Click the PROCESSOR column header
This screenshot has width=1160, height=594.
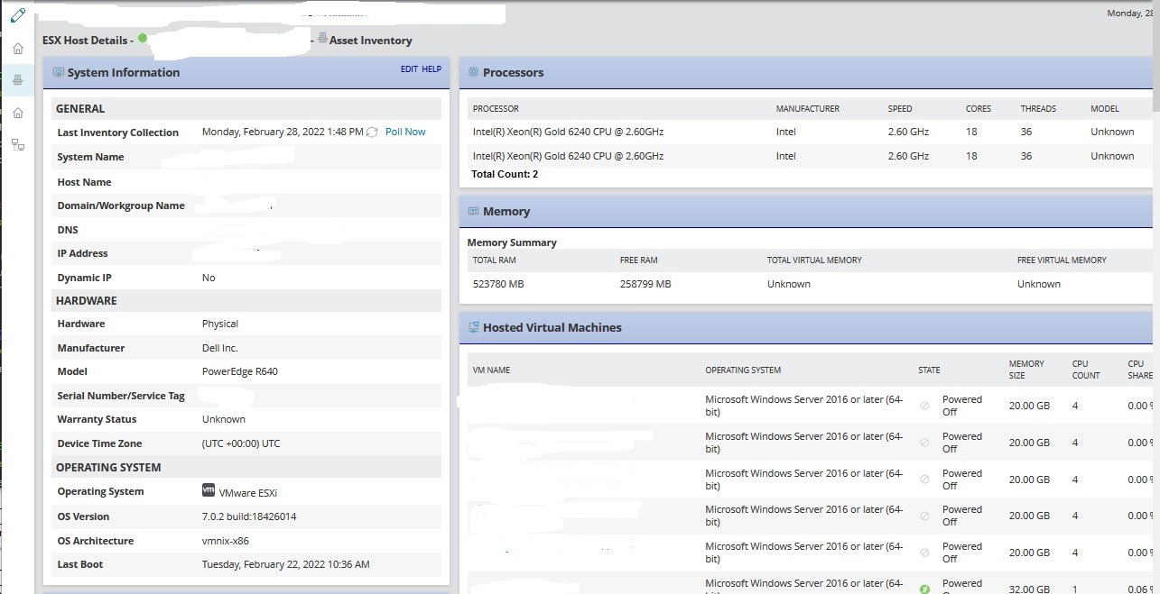[496, 109]
